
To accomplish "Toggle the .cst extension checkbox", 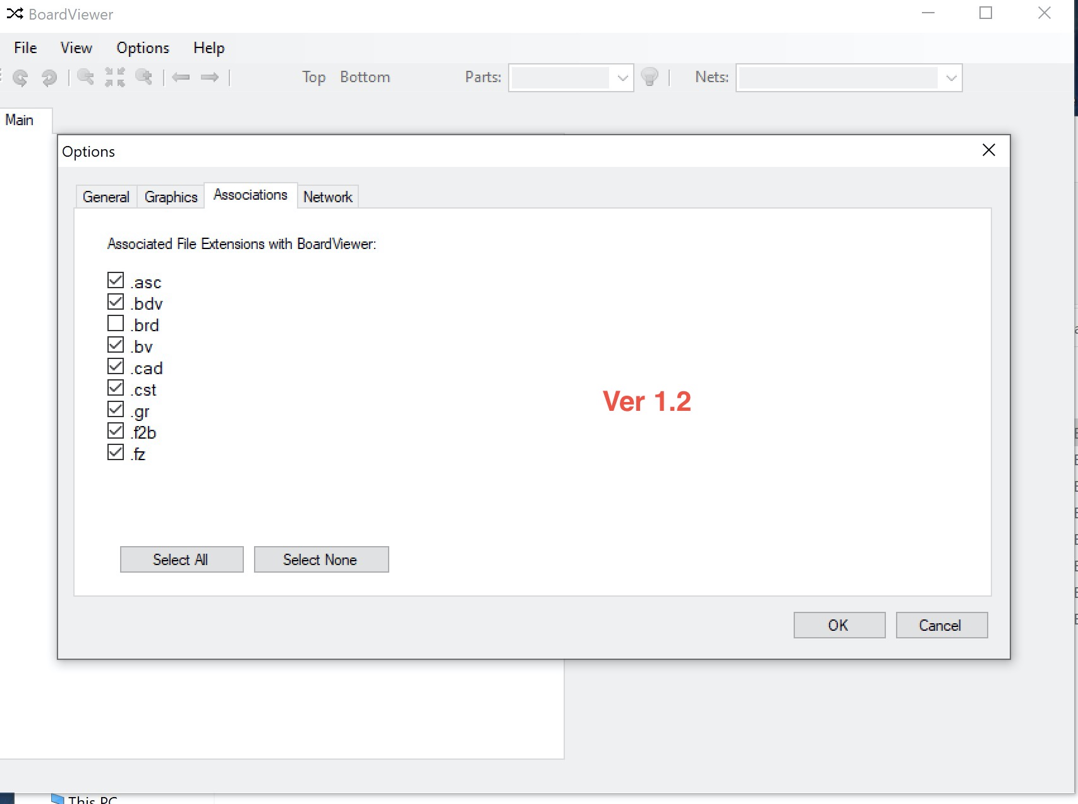I will [x=116, y=387].
